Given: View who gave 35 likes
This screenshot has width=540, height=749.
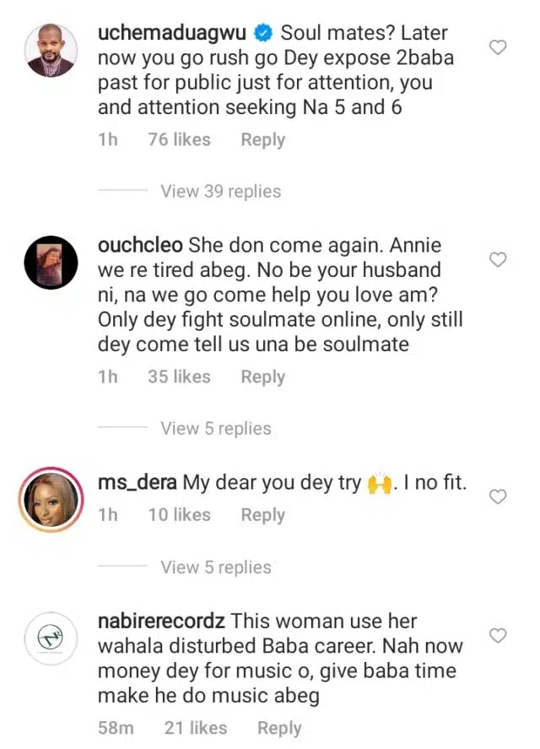Looking at the screenshot, I should [179, 377].
